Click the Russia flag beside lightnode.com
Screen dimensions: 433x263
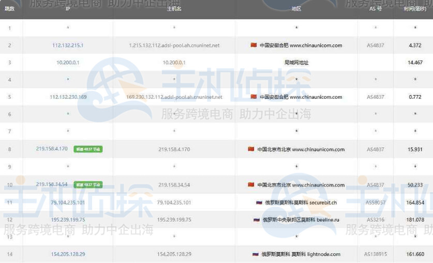click(256, 254)
